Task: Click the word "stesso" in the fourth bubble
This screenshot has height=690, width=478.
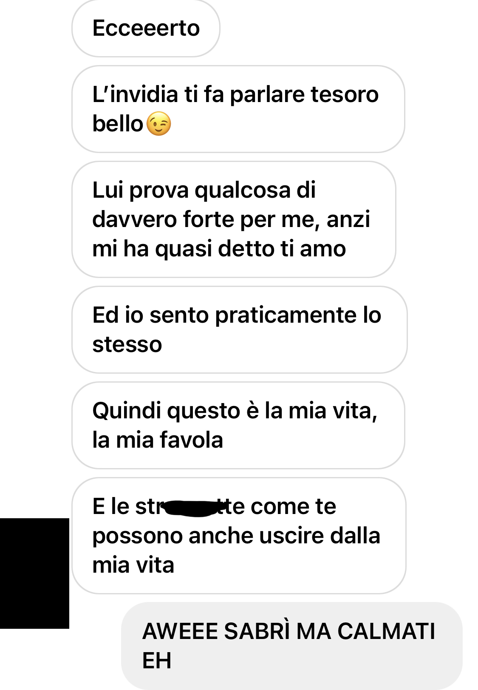Action: click(127, 345)
